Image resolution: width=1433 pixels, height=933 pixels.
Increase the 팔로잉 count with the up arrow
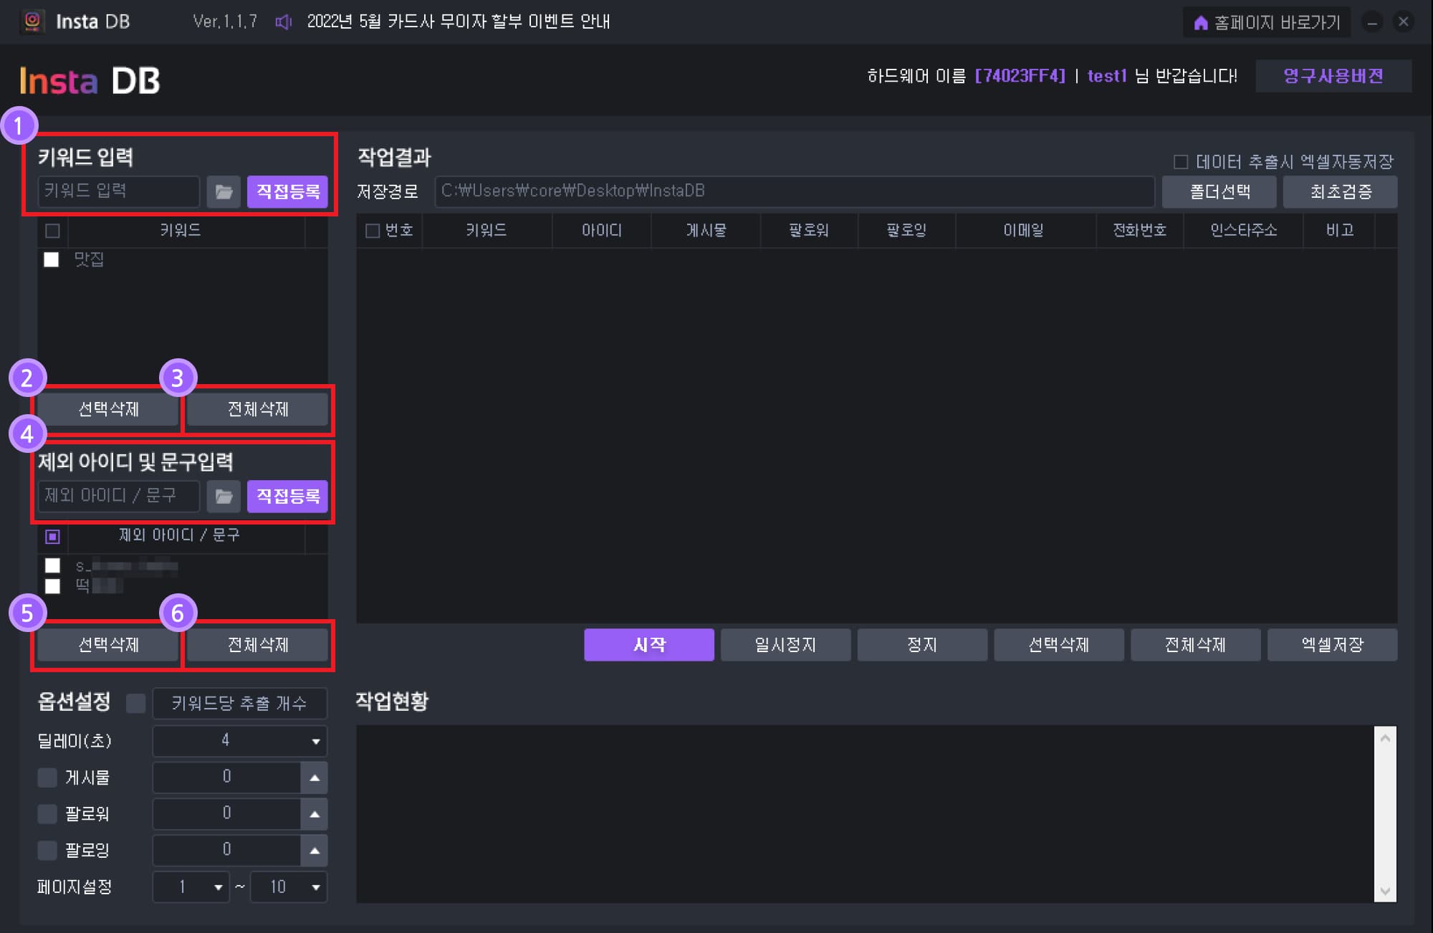[315, 851]
